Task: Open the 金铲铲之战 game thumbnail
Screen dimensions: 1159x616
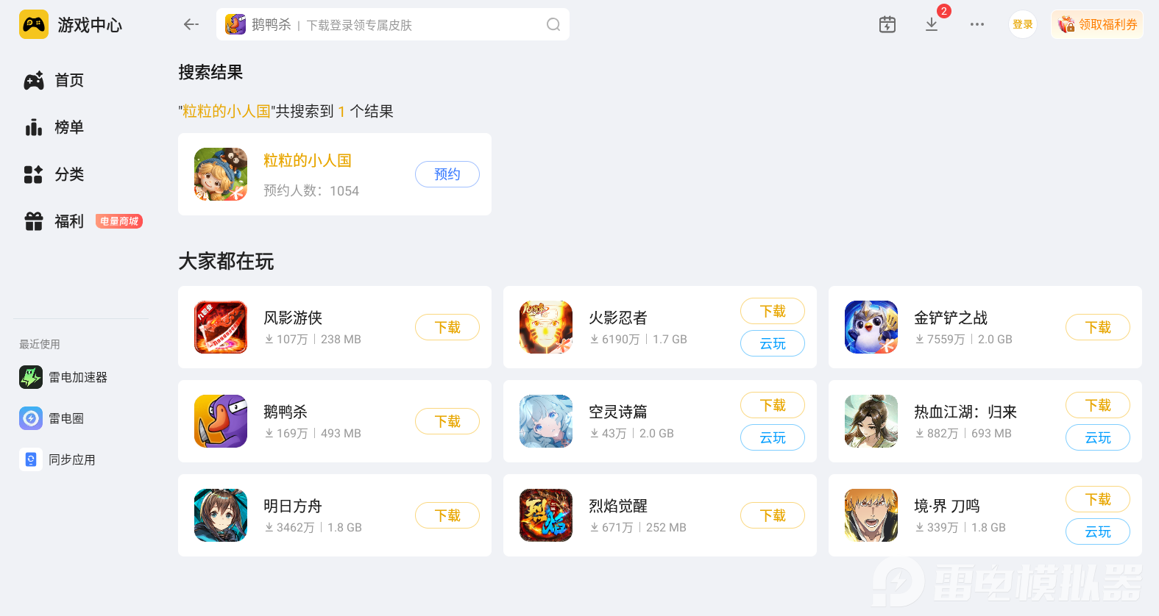Action: (x=871, y=327)
